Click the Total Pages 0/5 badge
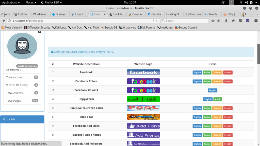The width and height of the screenshot is (260, 146). (35, 101)
